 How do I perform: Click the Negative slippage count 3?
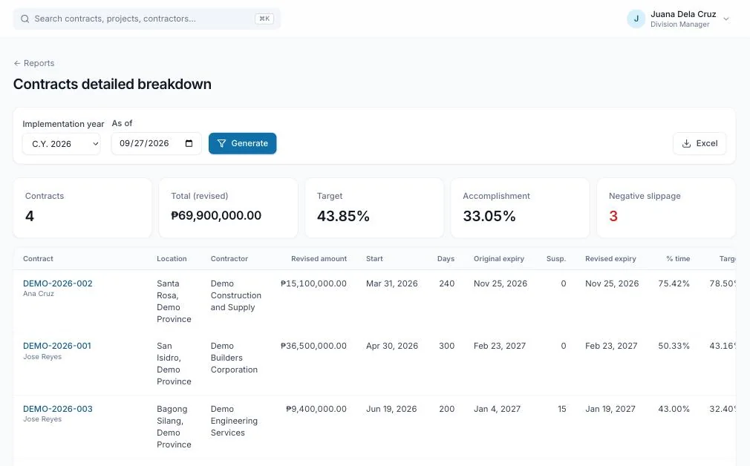click(613, 216)
